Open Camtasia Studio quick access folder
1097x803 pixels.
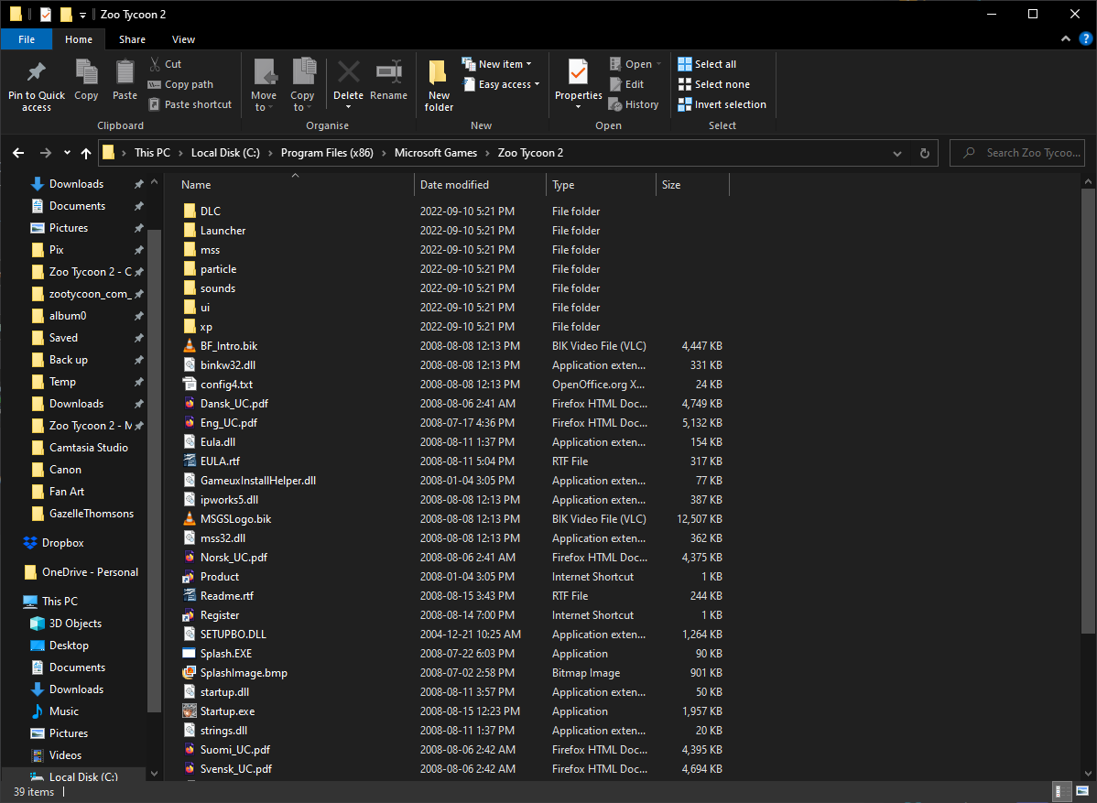pos(88,448)
